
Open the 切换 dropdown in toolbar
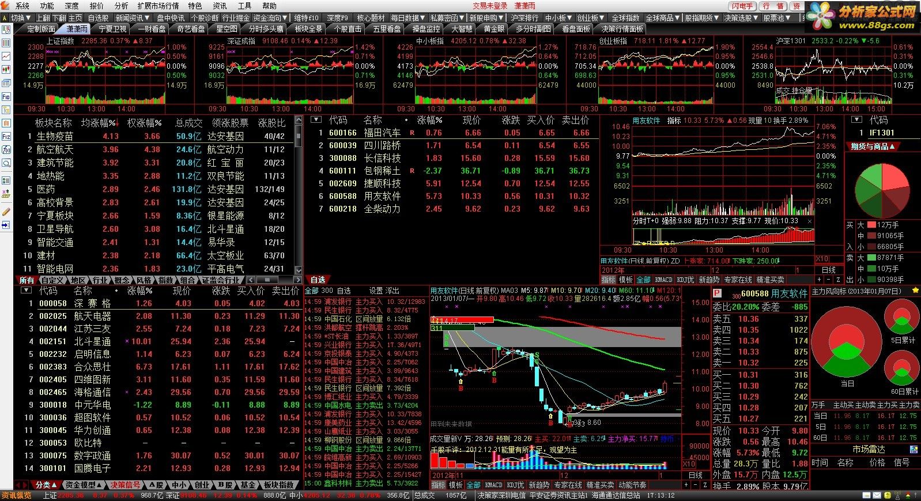click(x=21, y=18)
